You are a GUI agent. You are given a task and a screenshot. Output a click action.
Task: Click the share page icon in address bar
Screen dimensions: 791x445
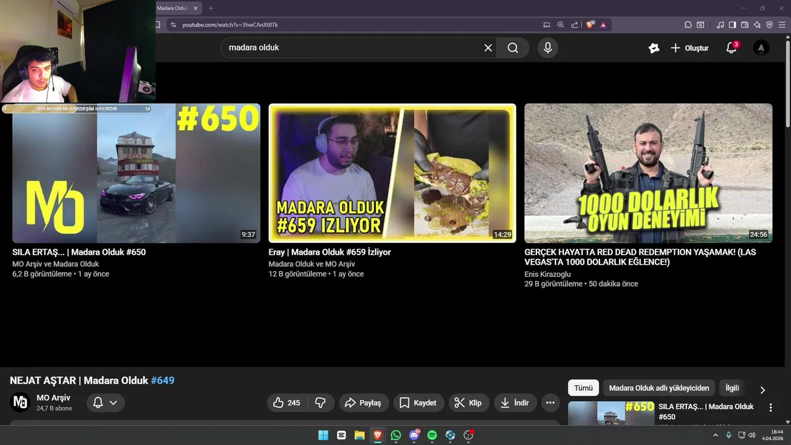pyautogui.click(x=575, y=25)
